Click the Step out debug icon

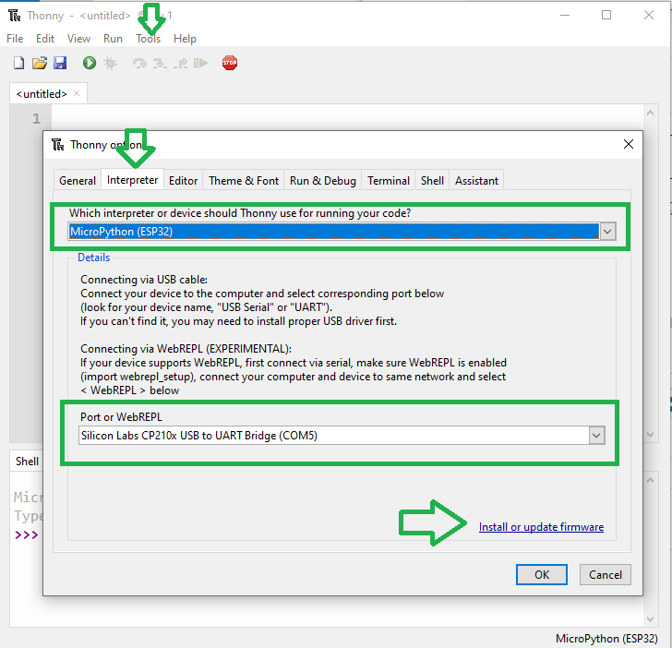click(x=181, y=64)
